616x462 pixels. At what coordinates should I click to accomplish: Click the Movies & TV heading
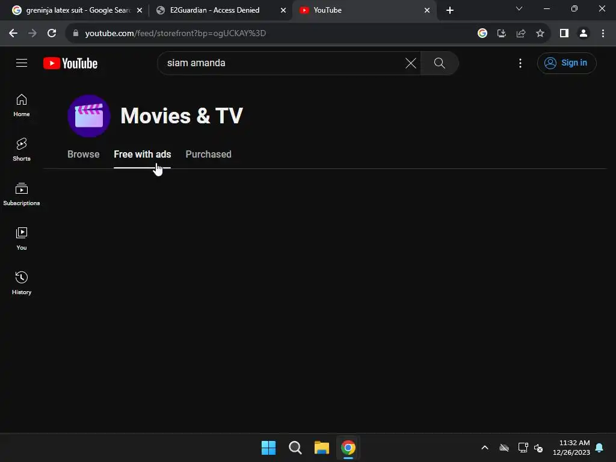point(182,116)
